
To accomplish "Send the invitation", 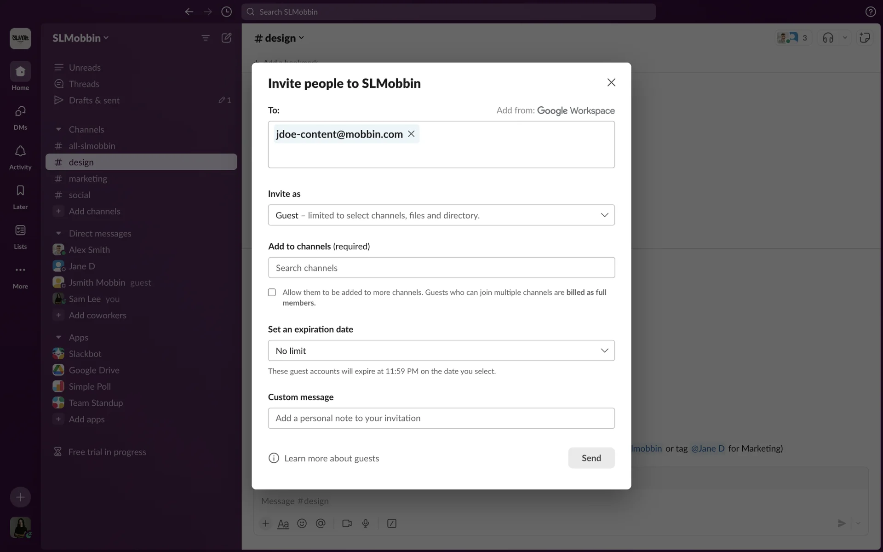I will point(591,458).
